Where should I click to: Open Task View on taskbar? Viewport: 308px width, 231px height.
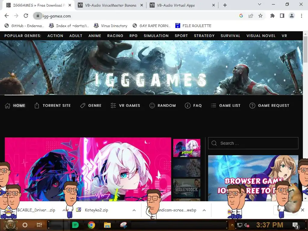tap(39, 225)
